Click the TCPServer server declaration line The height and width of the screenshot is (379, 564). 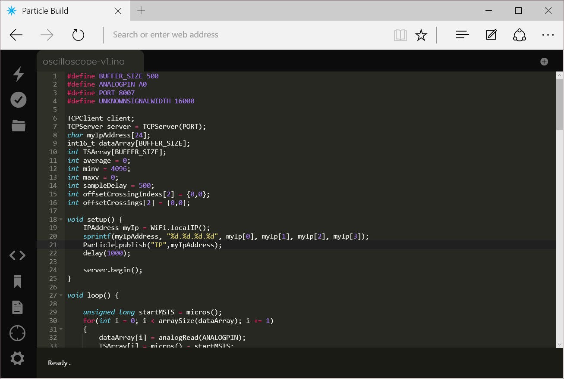pos(137,127)
